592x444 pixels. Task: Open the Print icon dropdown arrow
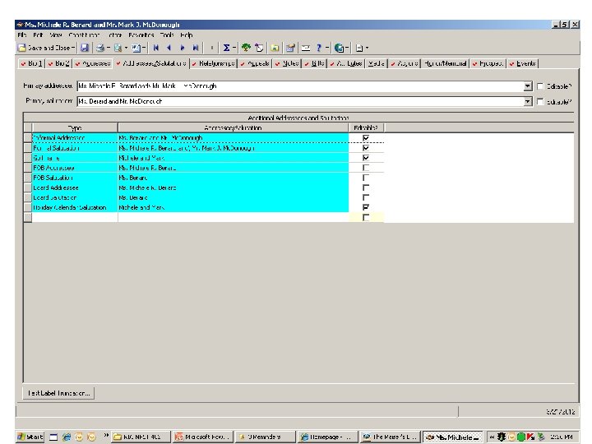coord(108,48)
